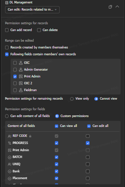Enable edit permission for Bank
The height and width of the screenshot is (187, 125).
(88, 171)
